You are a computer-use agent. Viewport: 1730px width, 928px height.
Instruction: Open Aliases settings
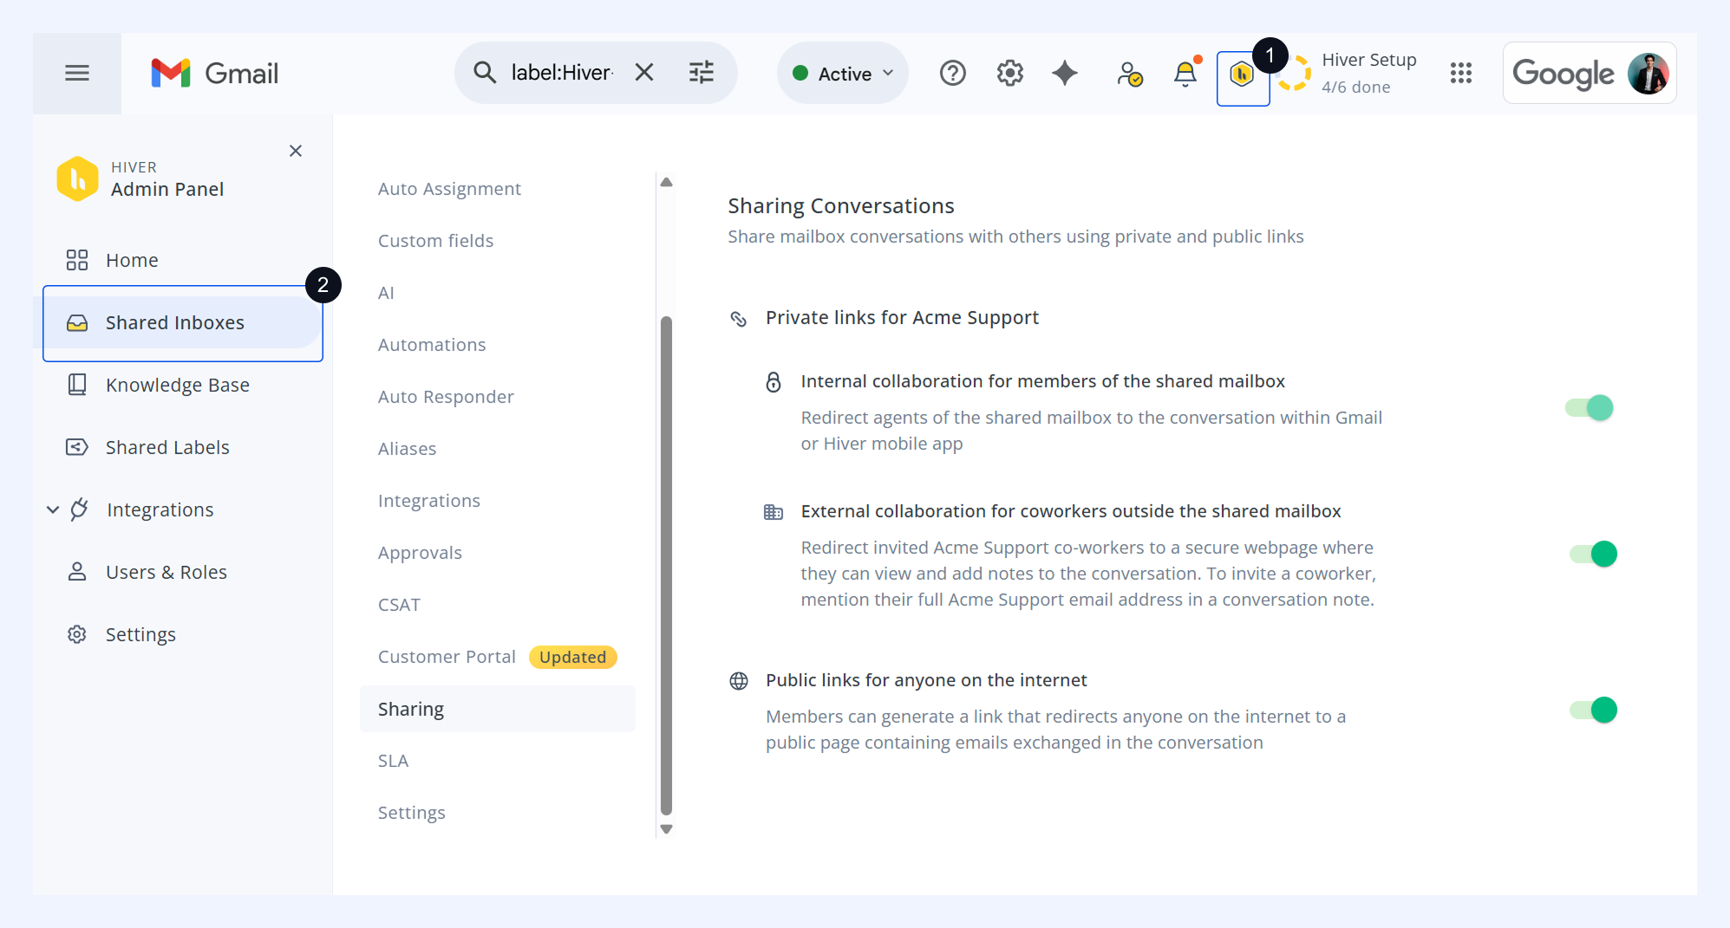point(407,449)
